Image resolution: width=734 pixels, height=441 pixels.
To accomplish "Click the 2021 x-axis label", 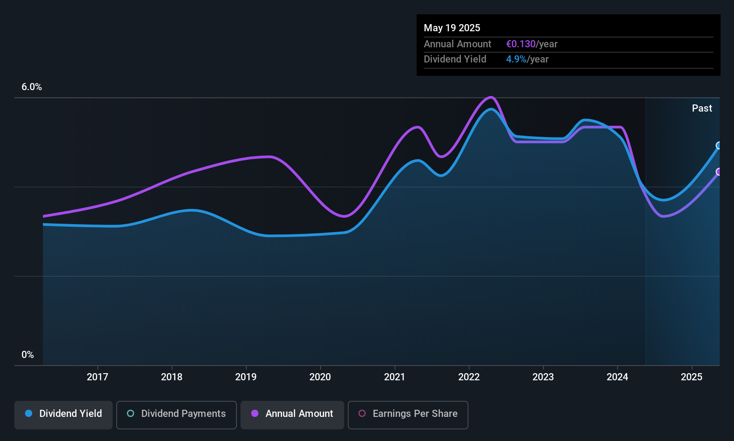I will pos(395,377).
